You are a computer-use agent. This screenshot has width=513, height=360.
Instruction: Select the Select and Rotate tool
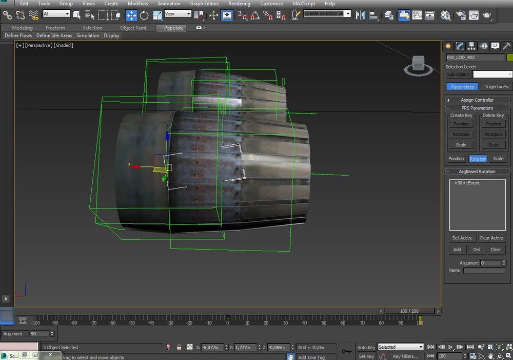pos(144,15)
